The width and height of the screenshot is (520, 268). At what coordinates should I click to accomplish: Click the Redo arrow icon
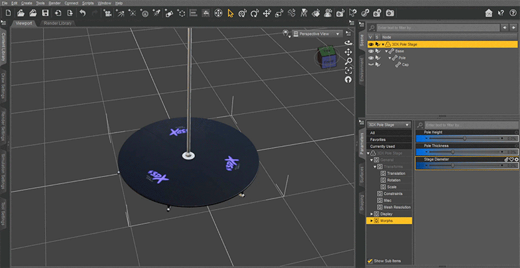tap(94, 13)
